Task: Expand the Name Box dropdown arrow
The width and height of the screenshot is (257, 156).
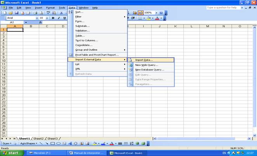Action: (x=26, y=23)
